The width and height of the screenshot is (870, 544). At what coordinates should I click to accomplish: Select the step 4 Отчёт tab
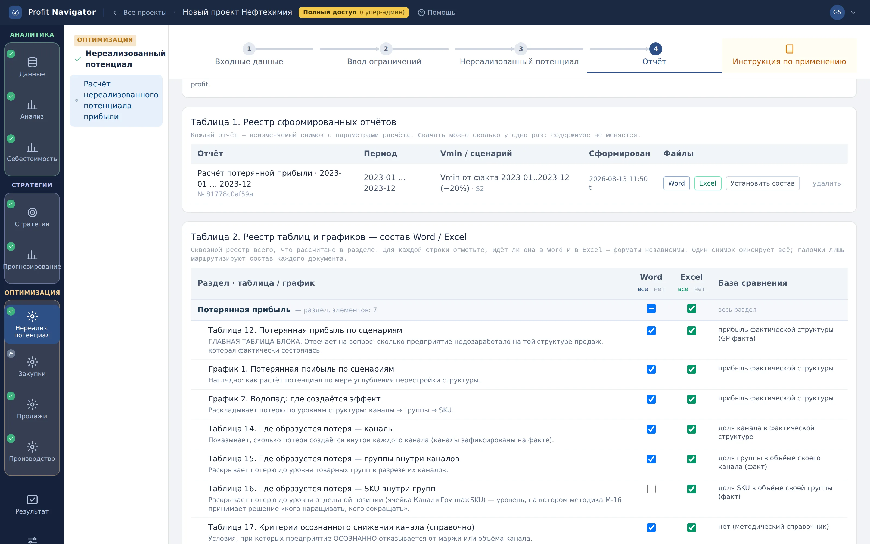pos(654,55)
